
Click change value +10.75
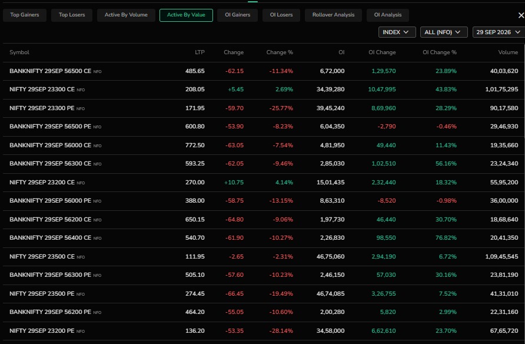pyautogui.click(x=234, y=183)
